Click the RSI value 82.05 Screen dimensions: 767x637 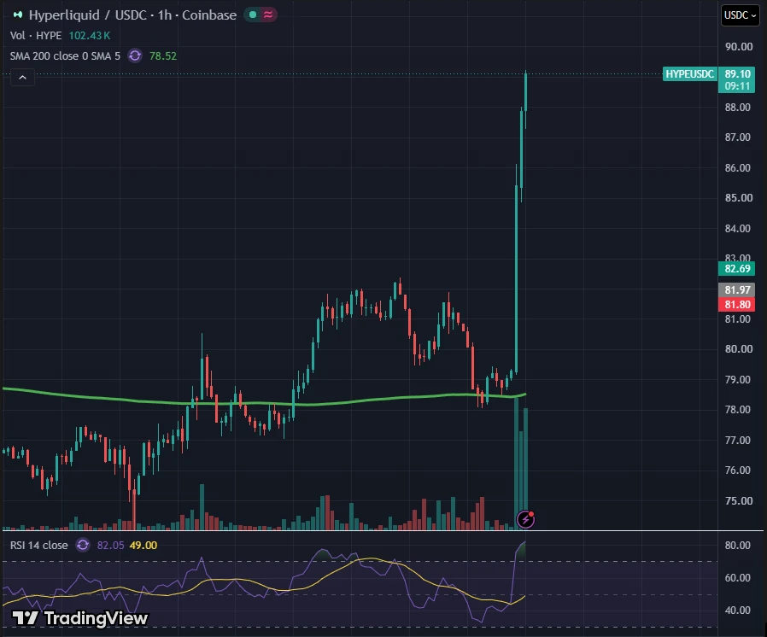(x=110, y=545)
